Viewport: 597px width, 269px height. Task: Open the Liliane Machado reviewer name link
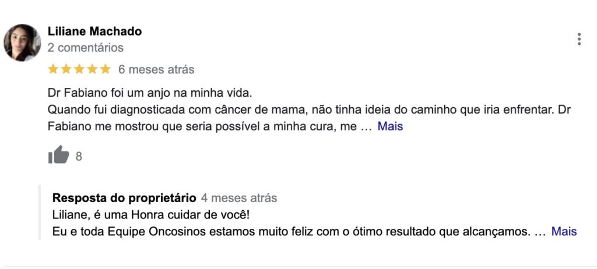pyautogui.click(x=95, y=31)
